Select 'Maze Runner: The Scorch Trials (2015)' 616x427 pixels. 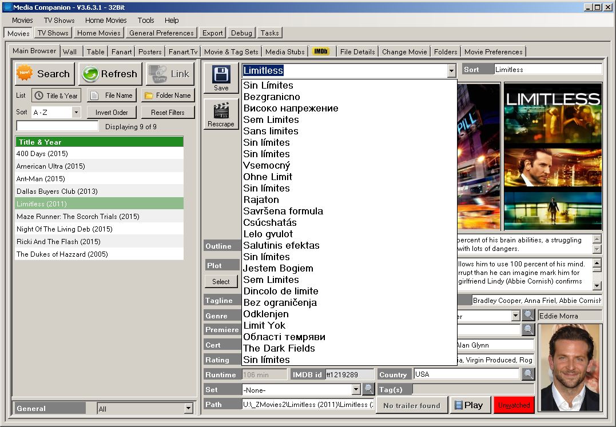(x=100, y=217)
